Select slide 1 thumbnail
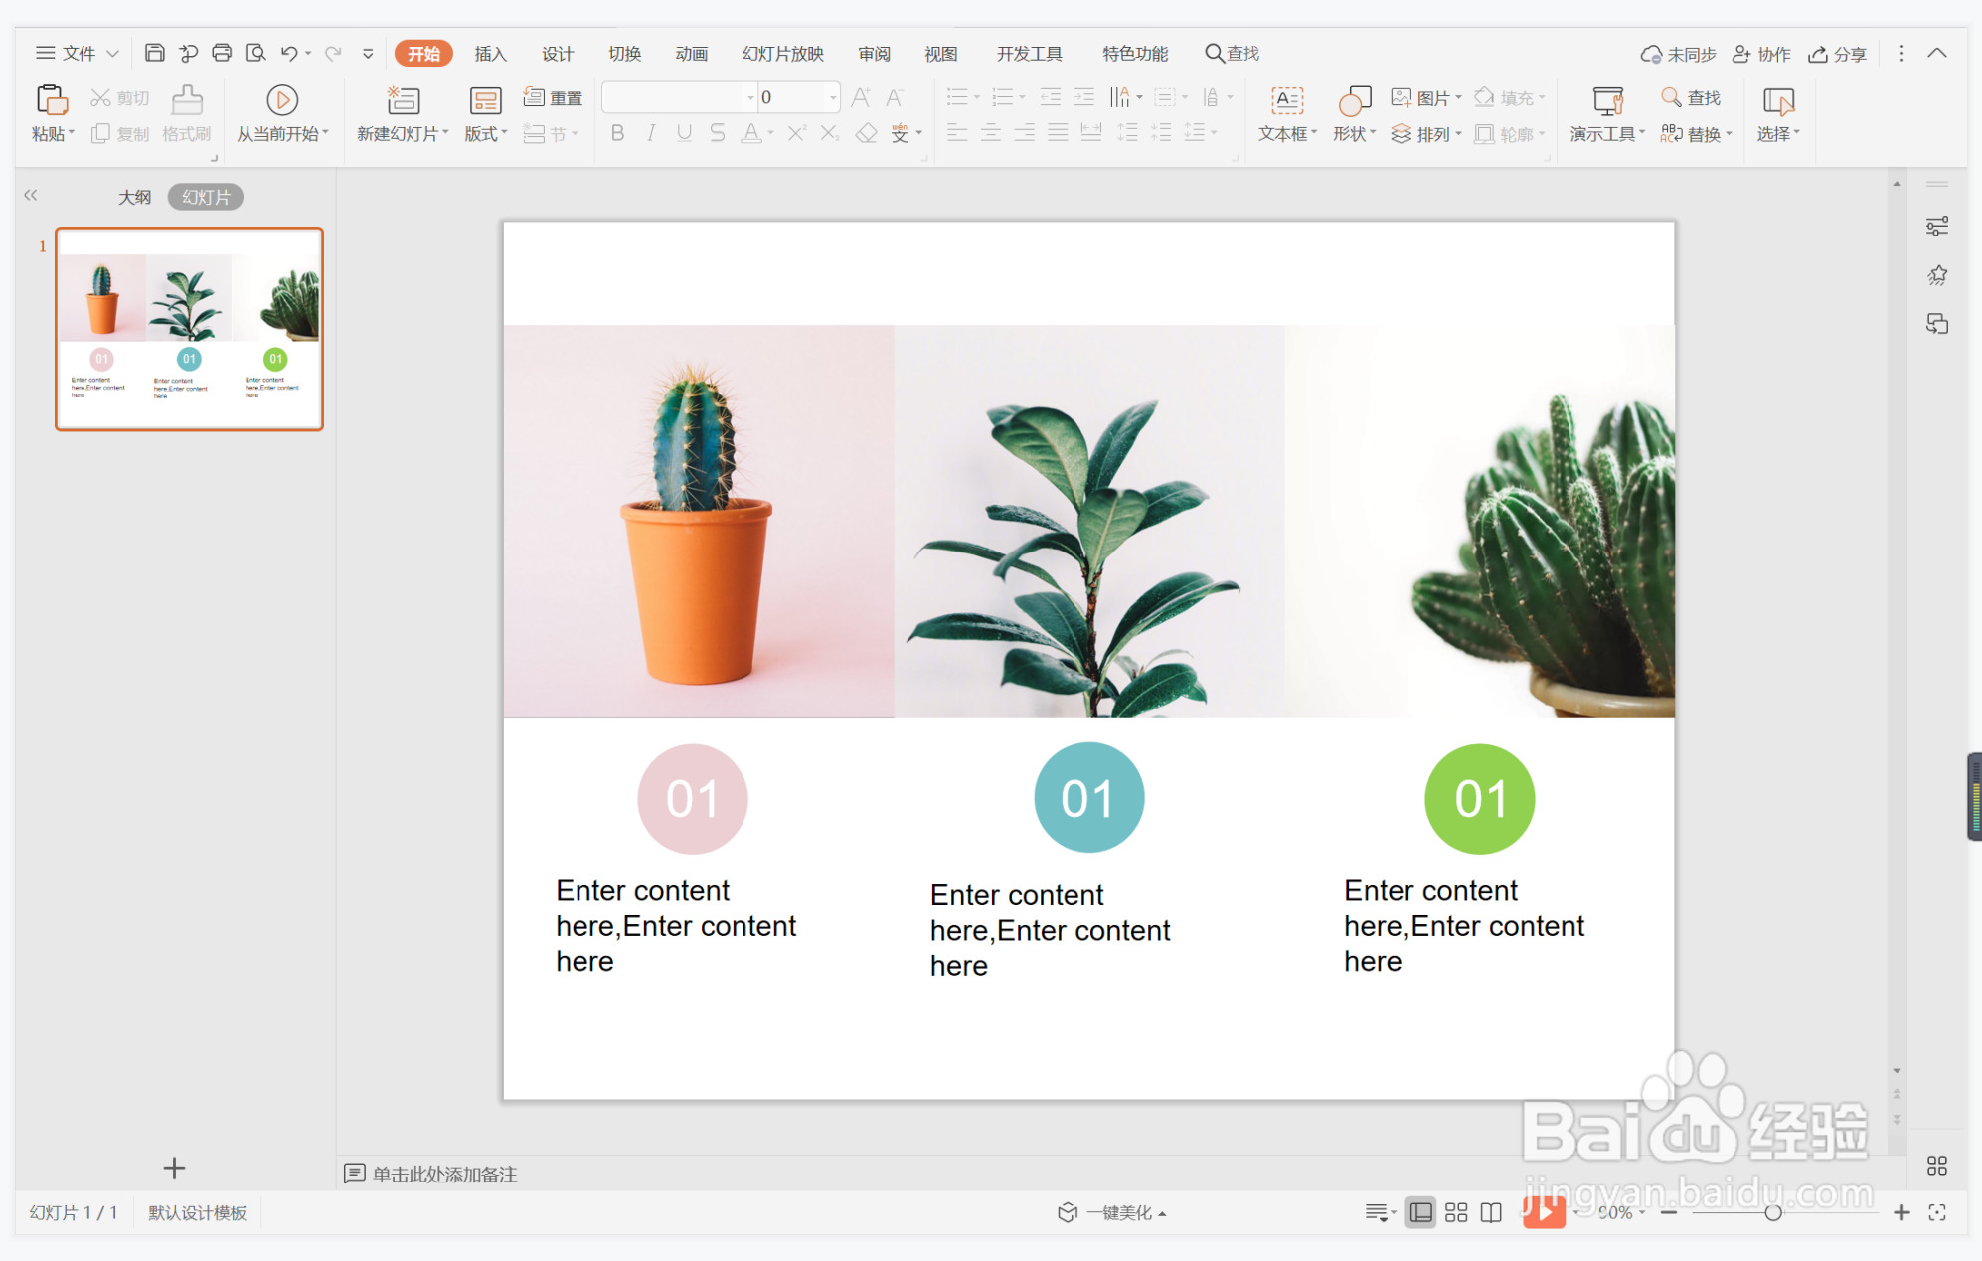The image size is (1982, 1261). point(189,329)
